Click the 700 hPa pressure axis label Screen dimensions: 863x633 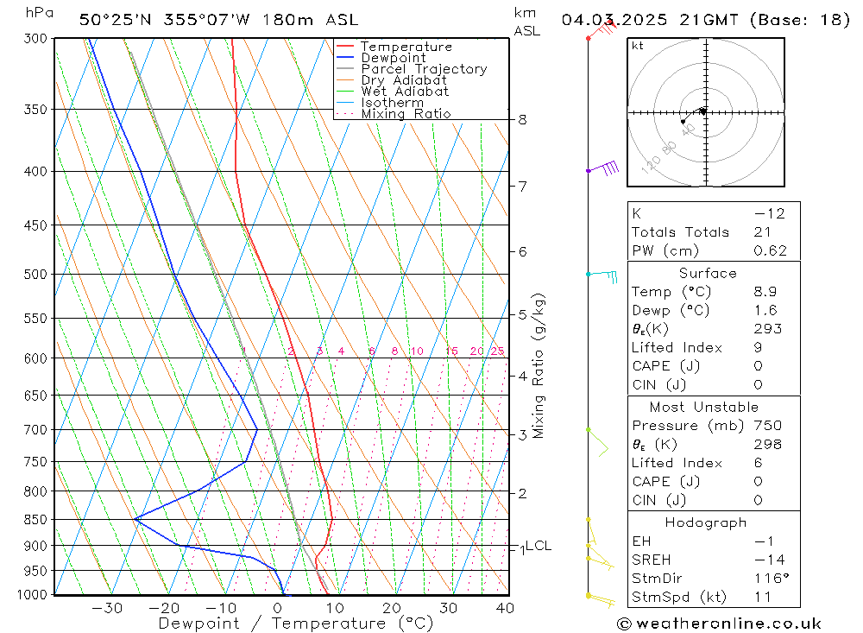(x=35, y=430)
